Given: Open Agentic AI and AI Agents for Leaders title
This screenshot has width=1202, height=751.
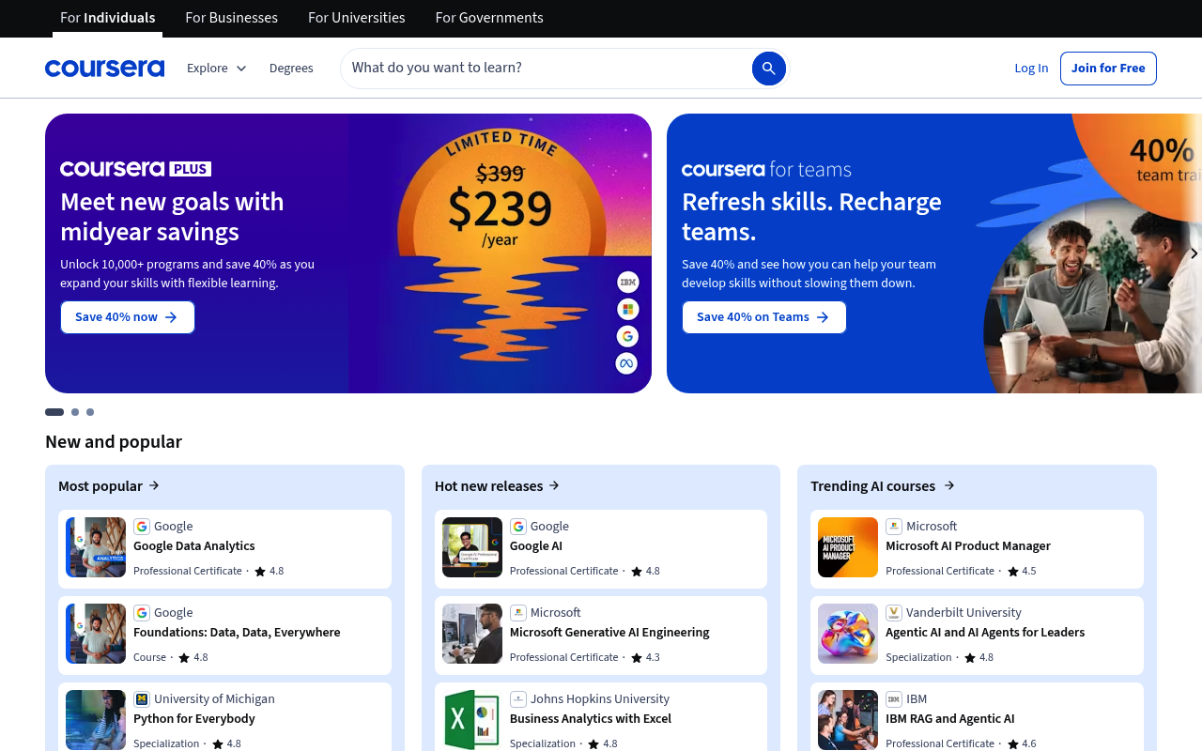Looking at the screenshot, I should pyautogui.click(x=985, y=633).
